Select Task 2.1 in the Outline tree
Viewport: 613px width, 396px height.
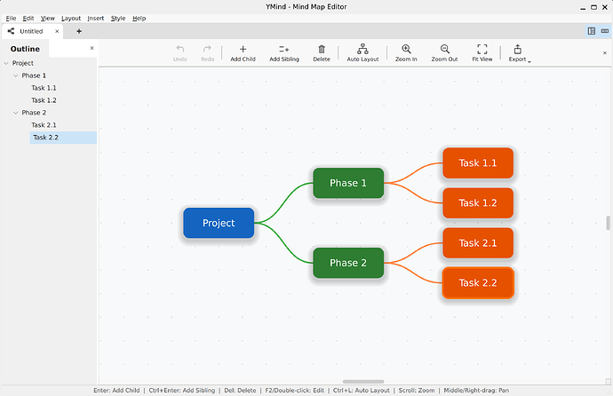click(44, 125)
